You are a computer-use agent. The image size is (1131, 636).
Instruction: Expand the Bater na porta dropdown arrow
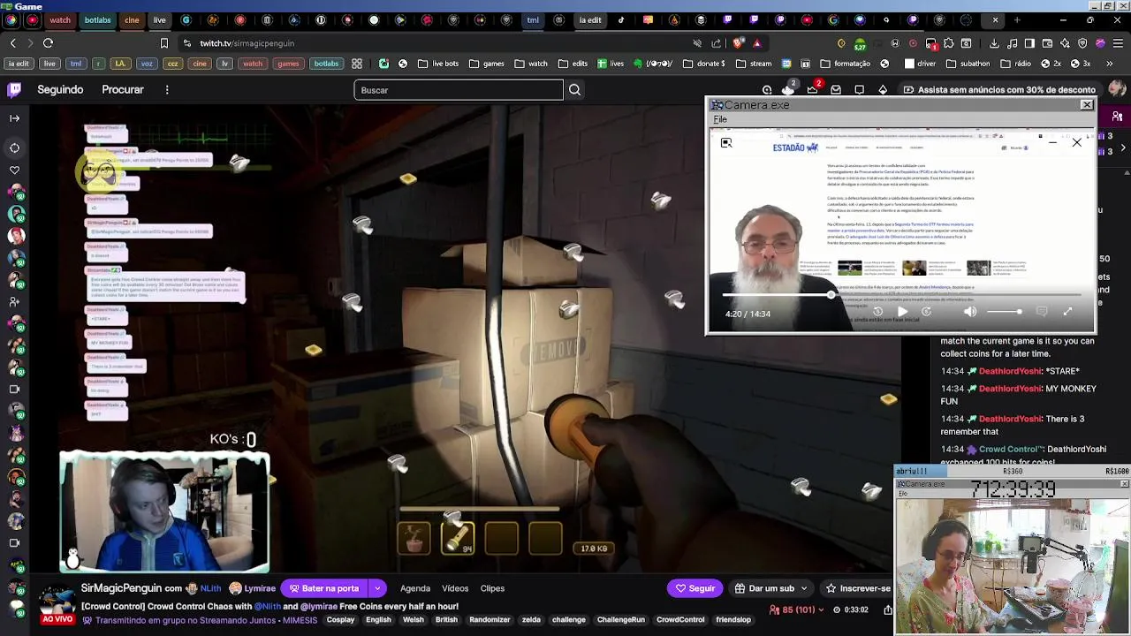tap(377, 588)
